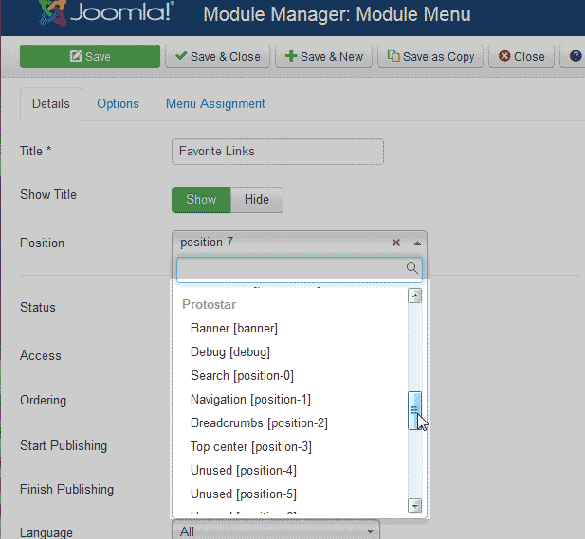Click the search magnifier icon in dropdown
This screenshot has width=585, height=539.
(411, 269)
